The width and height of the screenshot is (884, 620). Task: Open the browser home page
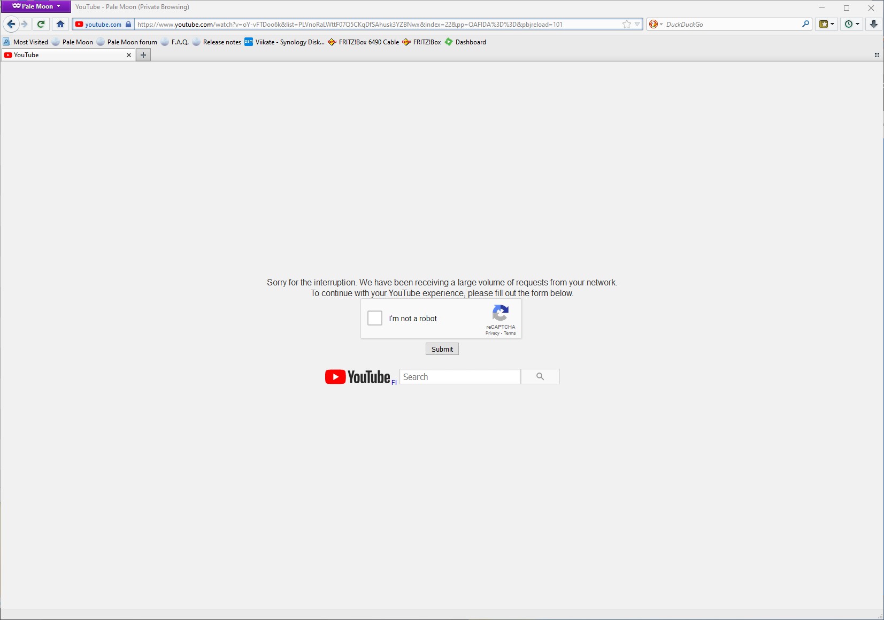point(60,24)
